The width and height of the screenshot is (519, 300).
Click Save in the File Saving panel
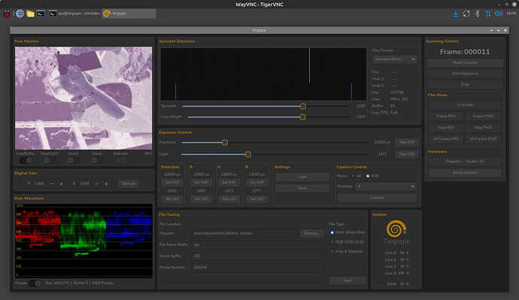348,280
